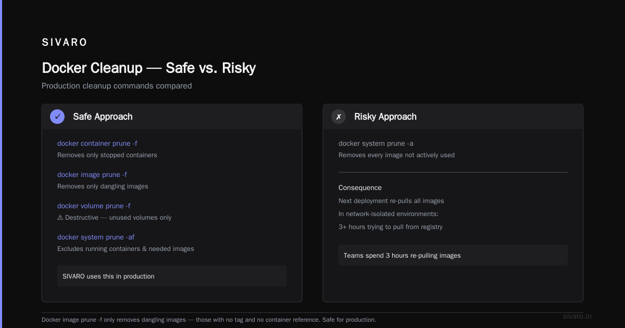Click the Teams spend 3 hours re-pulling box
The image size is (625, 328).
453,255
